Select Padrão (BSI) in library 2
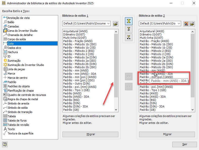The width and height of the screenshot is (199, 150). [x=148, y=100]
